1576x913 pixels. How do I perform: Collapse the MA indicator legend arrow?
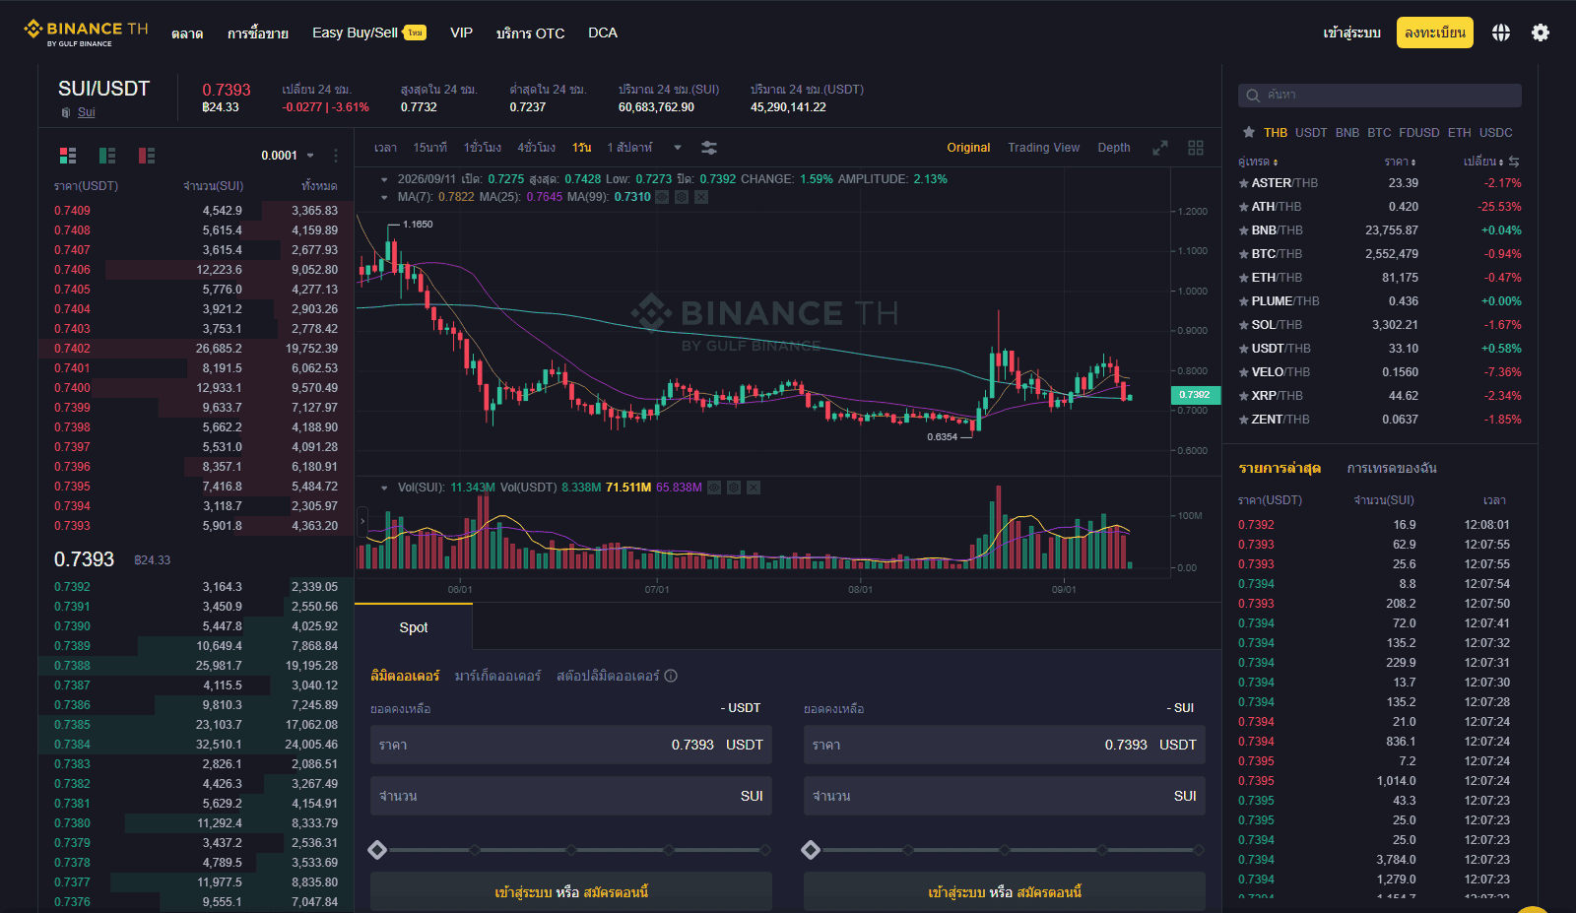click(384, 197)
